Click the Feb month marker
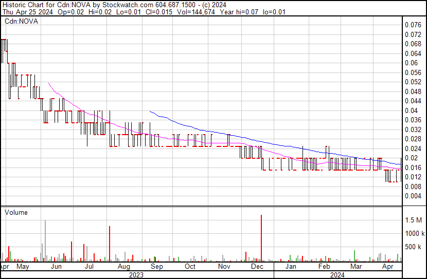 [324, 267]
